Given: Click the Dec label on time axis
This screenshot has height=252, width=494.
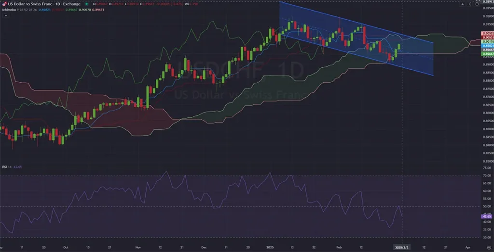Looking at the screenshot, I should 204,248.
